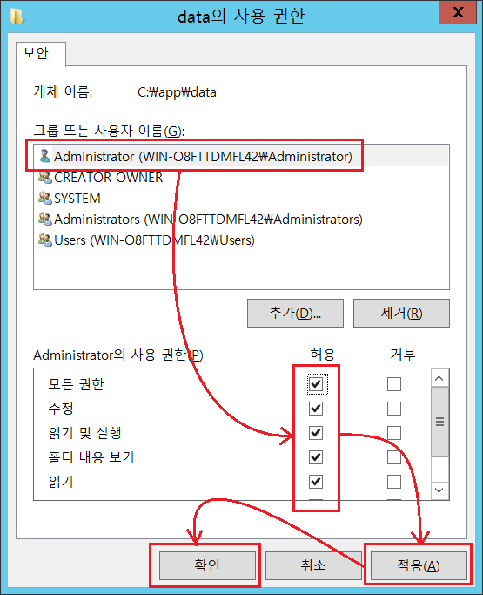
Task: Click the 적용(A) button
Action: (x=419, y=565)
